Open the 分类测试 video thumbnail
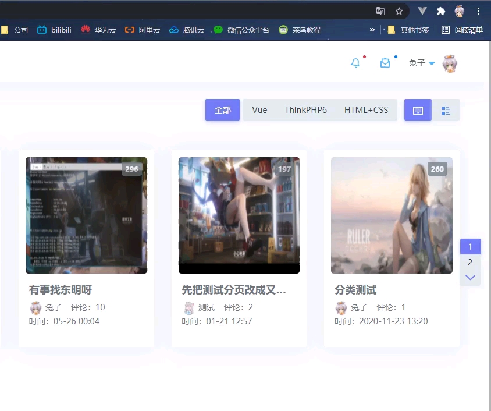Screen dimensions: 491x411 392,215
